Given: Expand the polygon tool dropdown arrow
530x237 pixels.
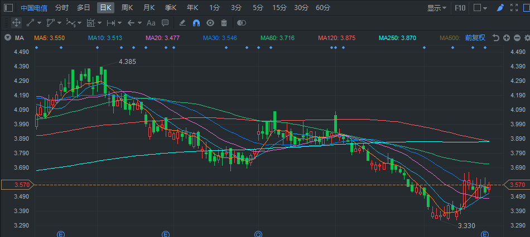Looking at the screenshot, I should tap(59, 23).
